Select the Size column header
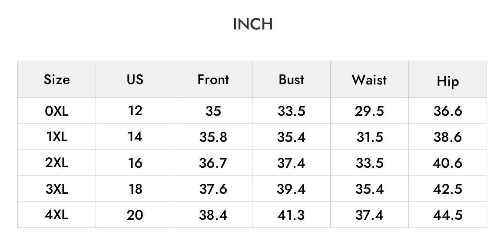This screenshot has height=234, width=504. pos(56,79)
